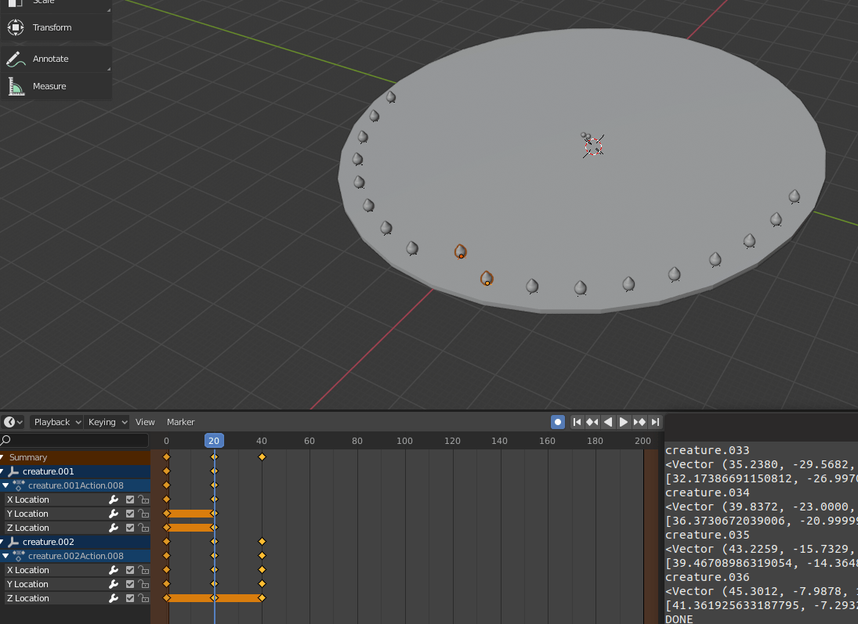Open the editor type dropdown in the Dope Sheet

click(x=11, y=422)
